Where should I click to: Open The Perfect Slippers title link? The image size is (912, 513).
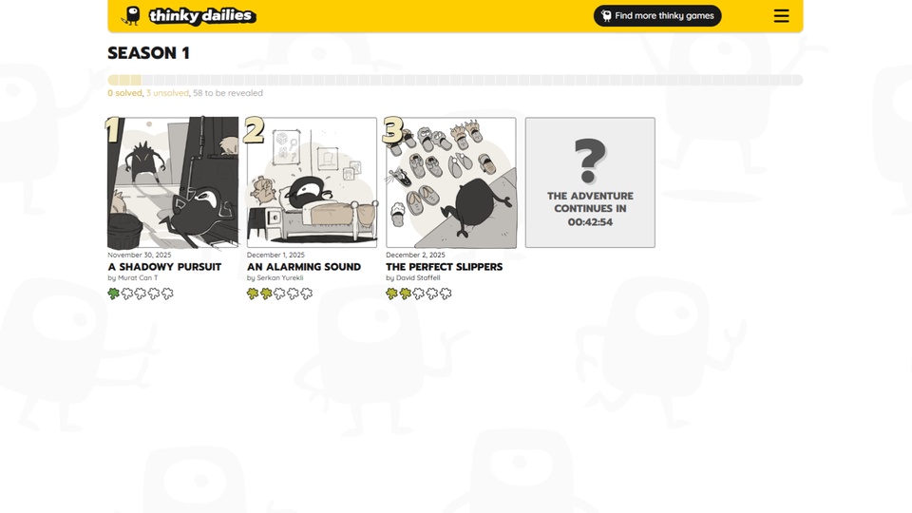tap(444, 267)
